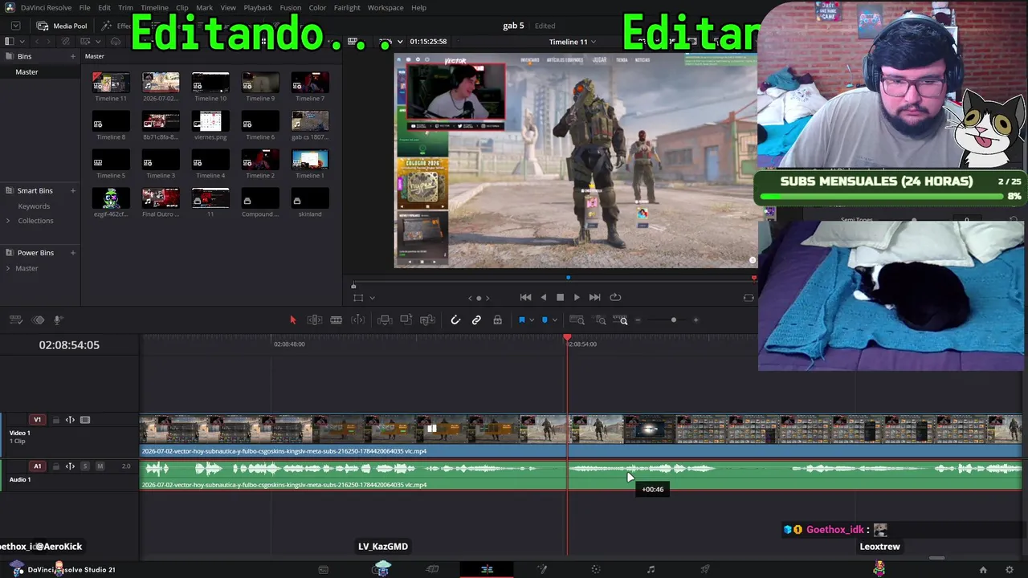
Task: Open the Trim menu
Action: point(125,7)
